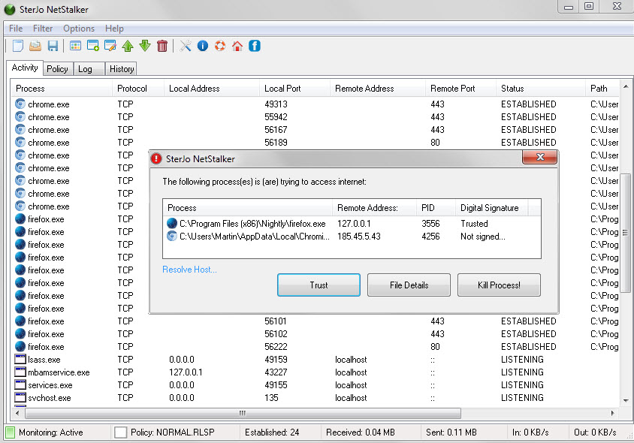Select the 127.0.0.1 Trusted row in dialog
The width and height of the screenshot is (634, 443).
tap(352, 223)
